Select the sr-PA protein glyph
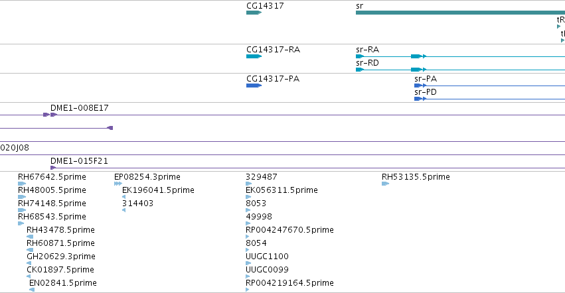565x293 pixels. click(x=420, y=86)
